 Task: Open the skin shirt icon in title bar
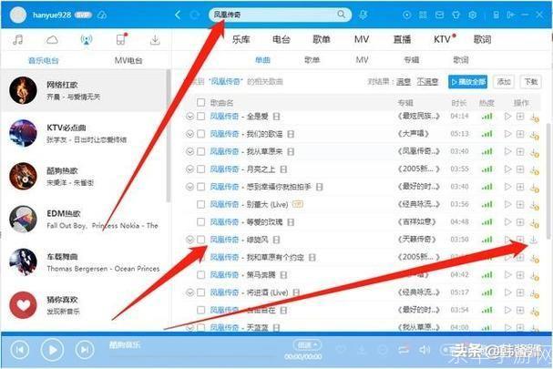(456, 15)
